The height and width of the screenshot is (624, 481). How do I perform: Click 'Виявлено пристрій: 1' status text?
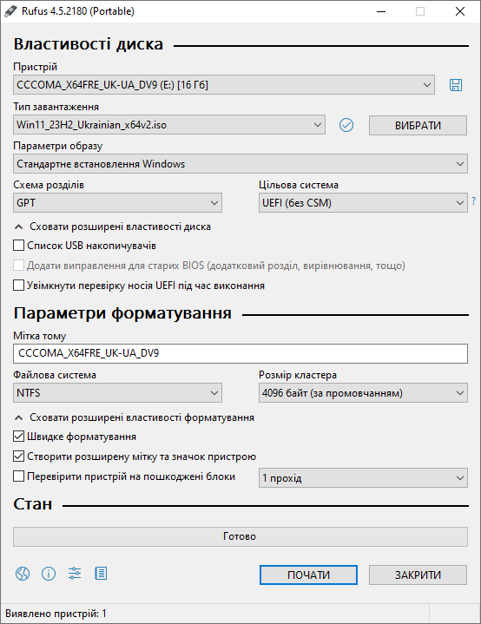click(56, 614)
